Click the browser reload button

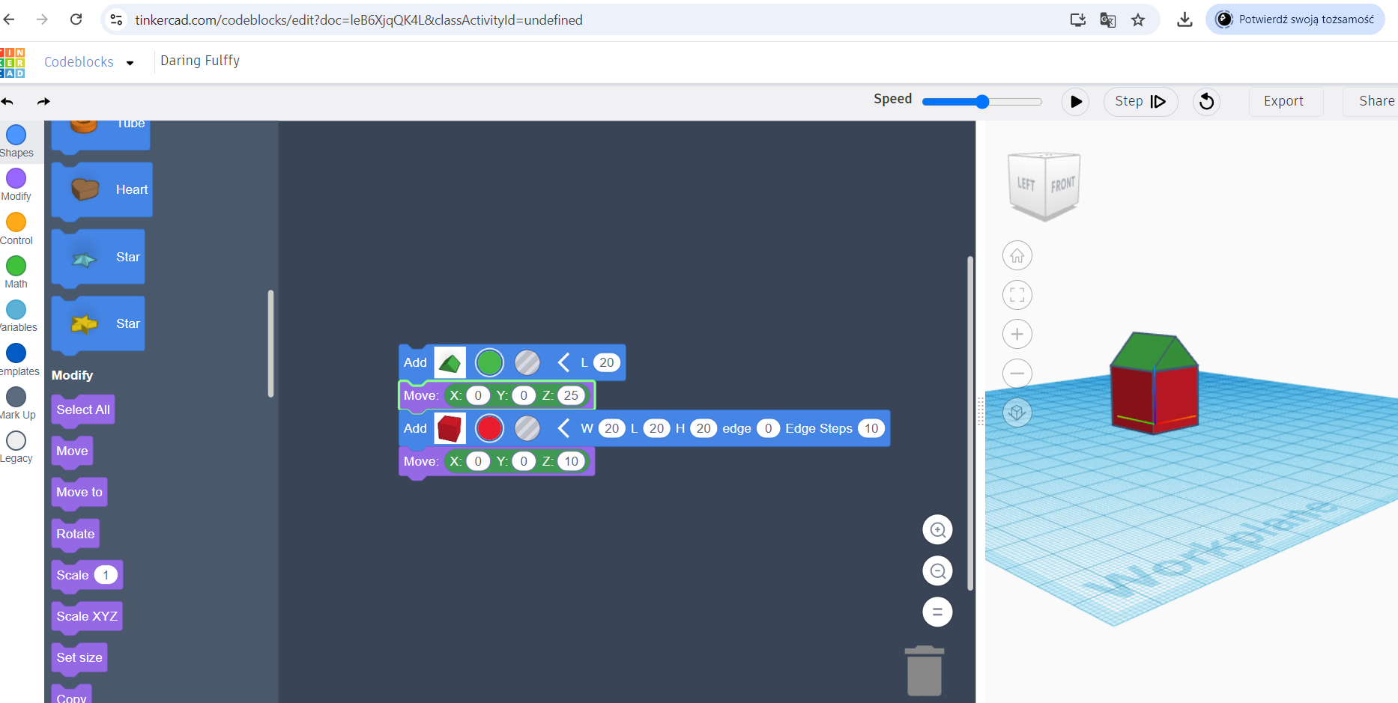click(76, 19)
